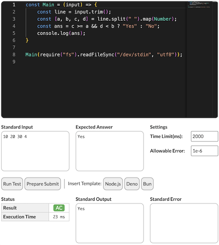Click line number 4 in the gutter
This screenshot has height=245, width=219.
14,26
